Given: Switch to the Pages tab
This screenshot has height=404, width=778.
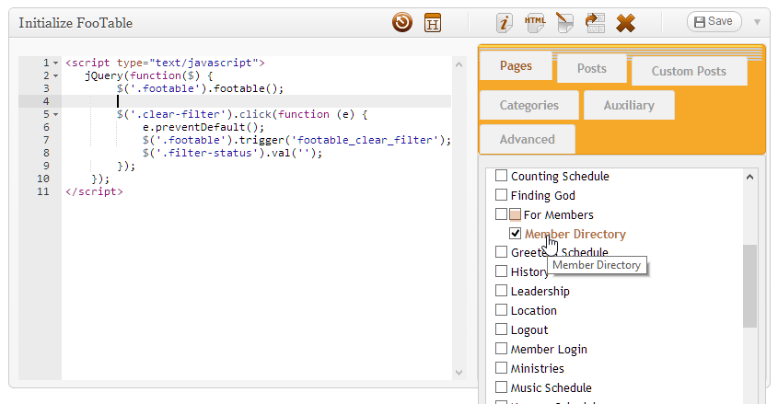Looking at the screenshot, I should coord(516,65).
